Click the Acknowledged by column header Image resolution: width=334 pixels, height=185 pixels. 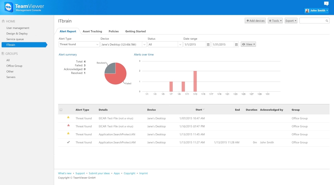[x=272, y=110]
